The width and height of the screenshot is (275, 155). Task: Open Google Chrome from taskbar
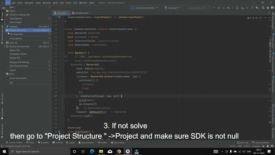pos(119,151)
